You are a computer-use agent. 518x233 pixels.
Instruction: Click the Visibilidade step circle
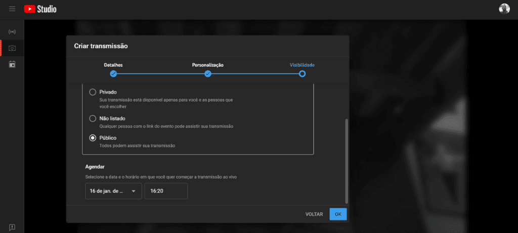tap(302, 74)
